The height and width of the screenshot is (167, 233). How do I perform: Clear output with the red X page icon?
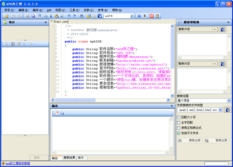(x=57, y=113)
